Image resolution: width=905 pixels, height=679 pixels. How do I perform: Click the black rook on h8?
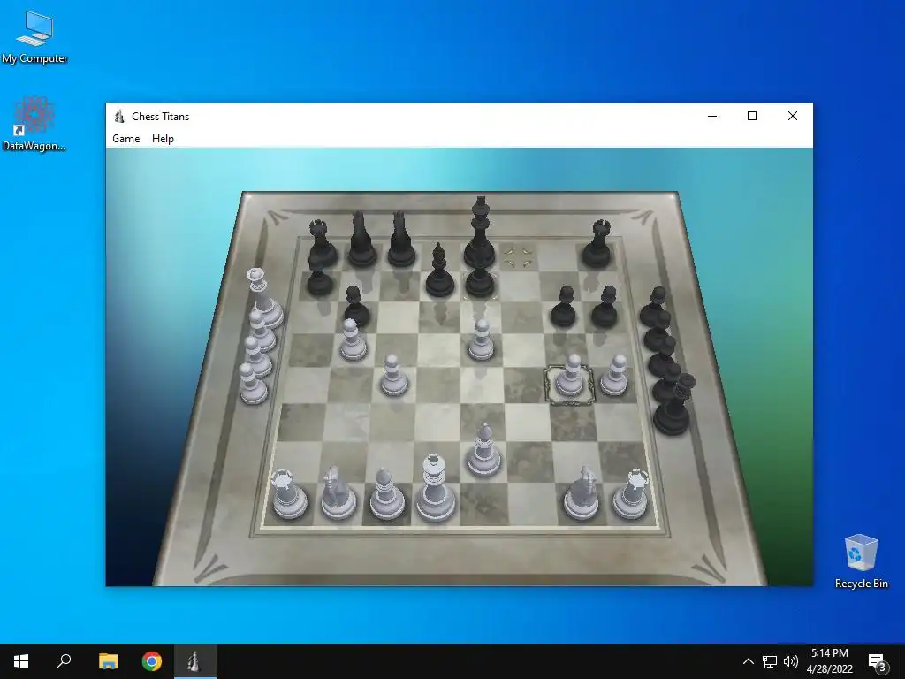597,244
